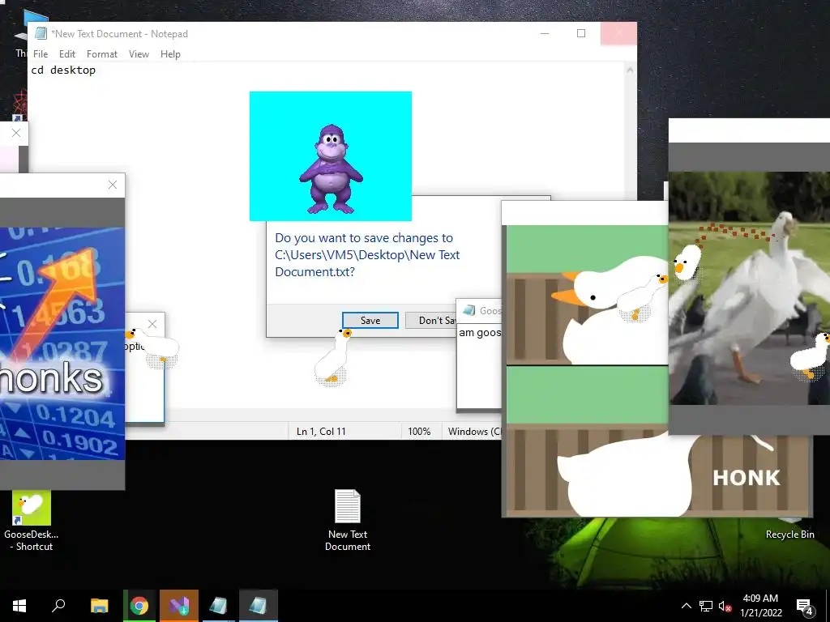Viewport: 830px width, 622px height.
Task: Open the View menu in Notepad
Action: [x=139, y=54]
